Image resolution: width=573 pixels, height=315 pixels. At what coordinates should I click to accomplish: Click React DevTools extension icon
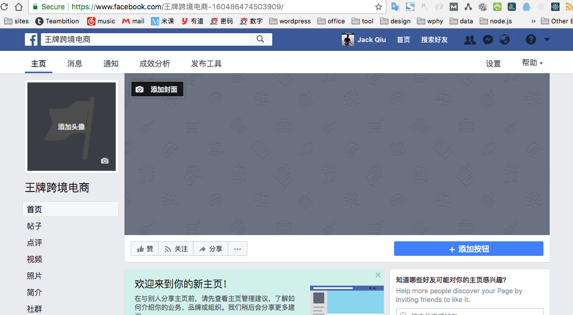(x=555, y=7)
